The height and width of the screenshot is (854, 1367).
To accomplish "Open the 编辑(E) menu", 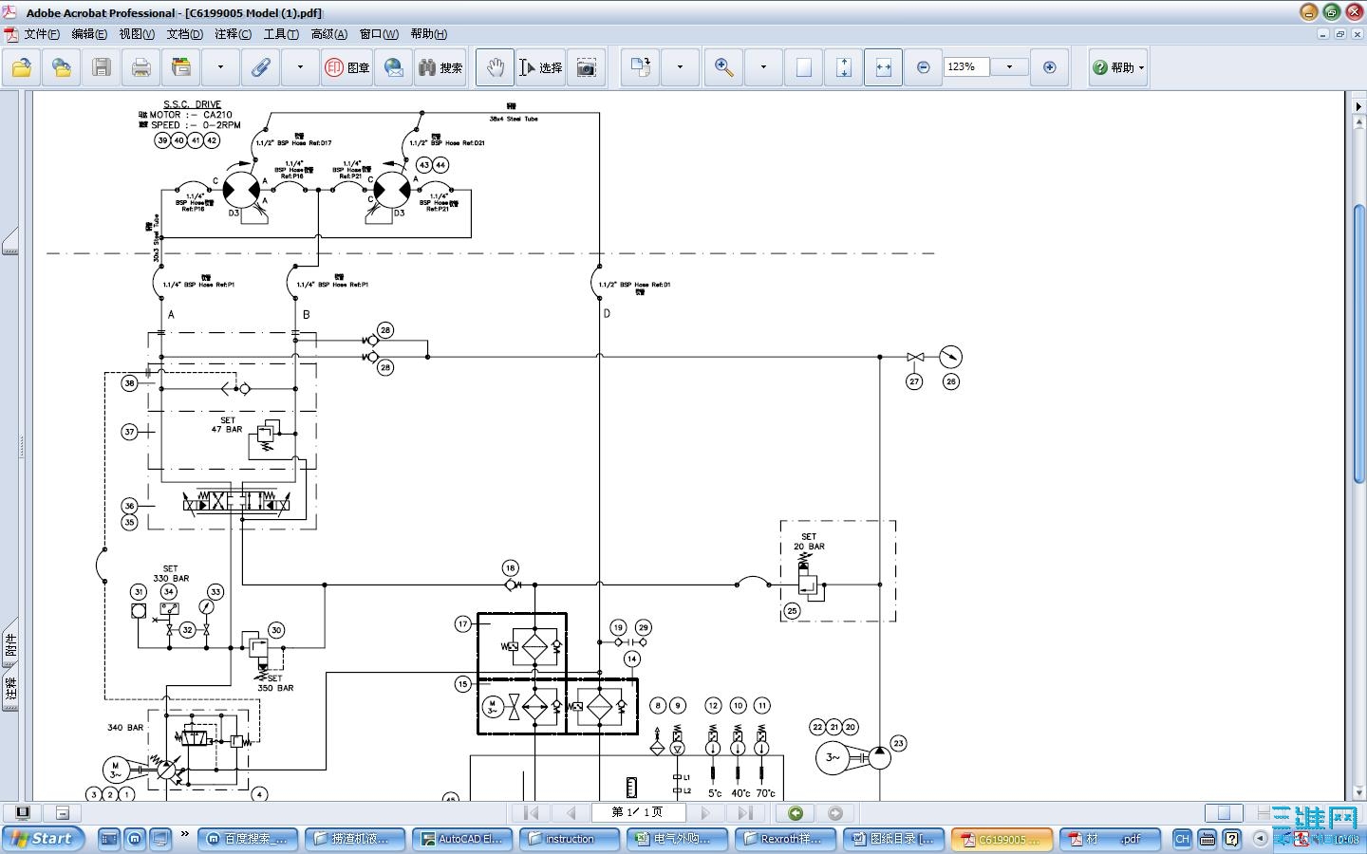I will [89, 34].
